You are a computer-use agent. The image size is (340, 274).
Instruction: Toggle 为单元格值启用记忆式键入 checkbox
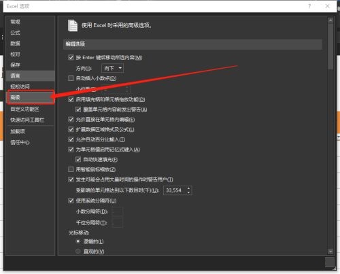(71, 150)
